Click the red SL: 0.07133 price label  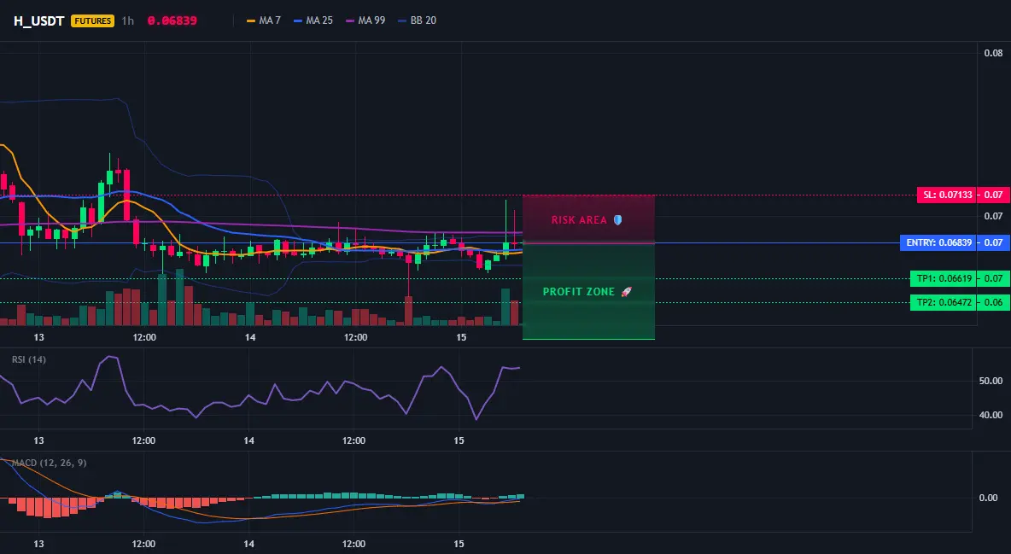click(946, 195)
